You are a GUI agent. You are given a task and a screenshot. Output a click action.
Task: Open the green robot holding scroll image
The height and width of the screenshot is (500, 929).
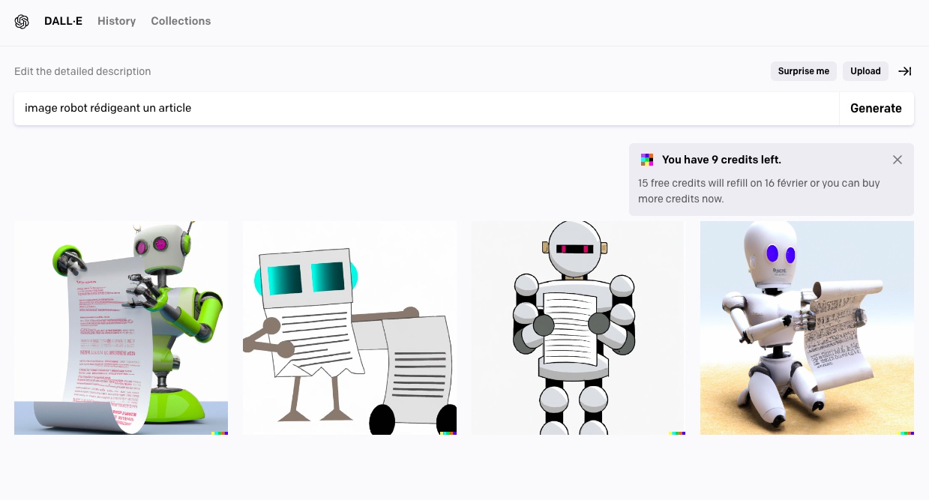pyautogui.click(x=121, y=328)
